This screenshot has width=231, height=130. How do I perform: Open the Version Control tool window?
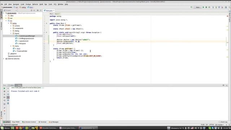coord(29,122)
